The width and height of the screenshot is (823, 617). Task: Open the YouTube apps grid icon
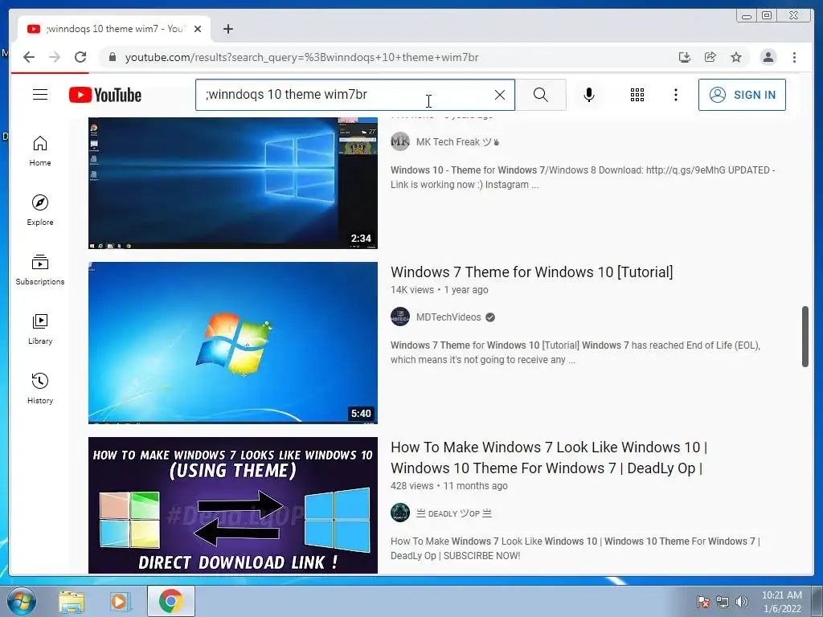(x=637, y=95)
